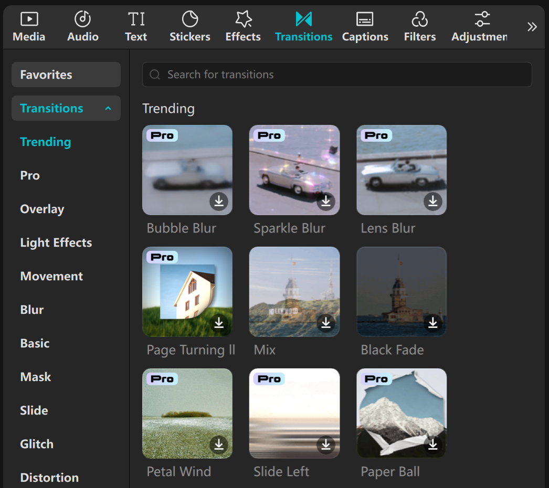This screenshot has width=549, height=488.
Task: Select the Mask category
Action: pyautogui.click(x=35, y=377)
